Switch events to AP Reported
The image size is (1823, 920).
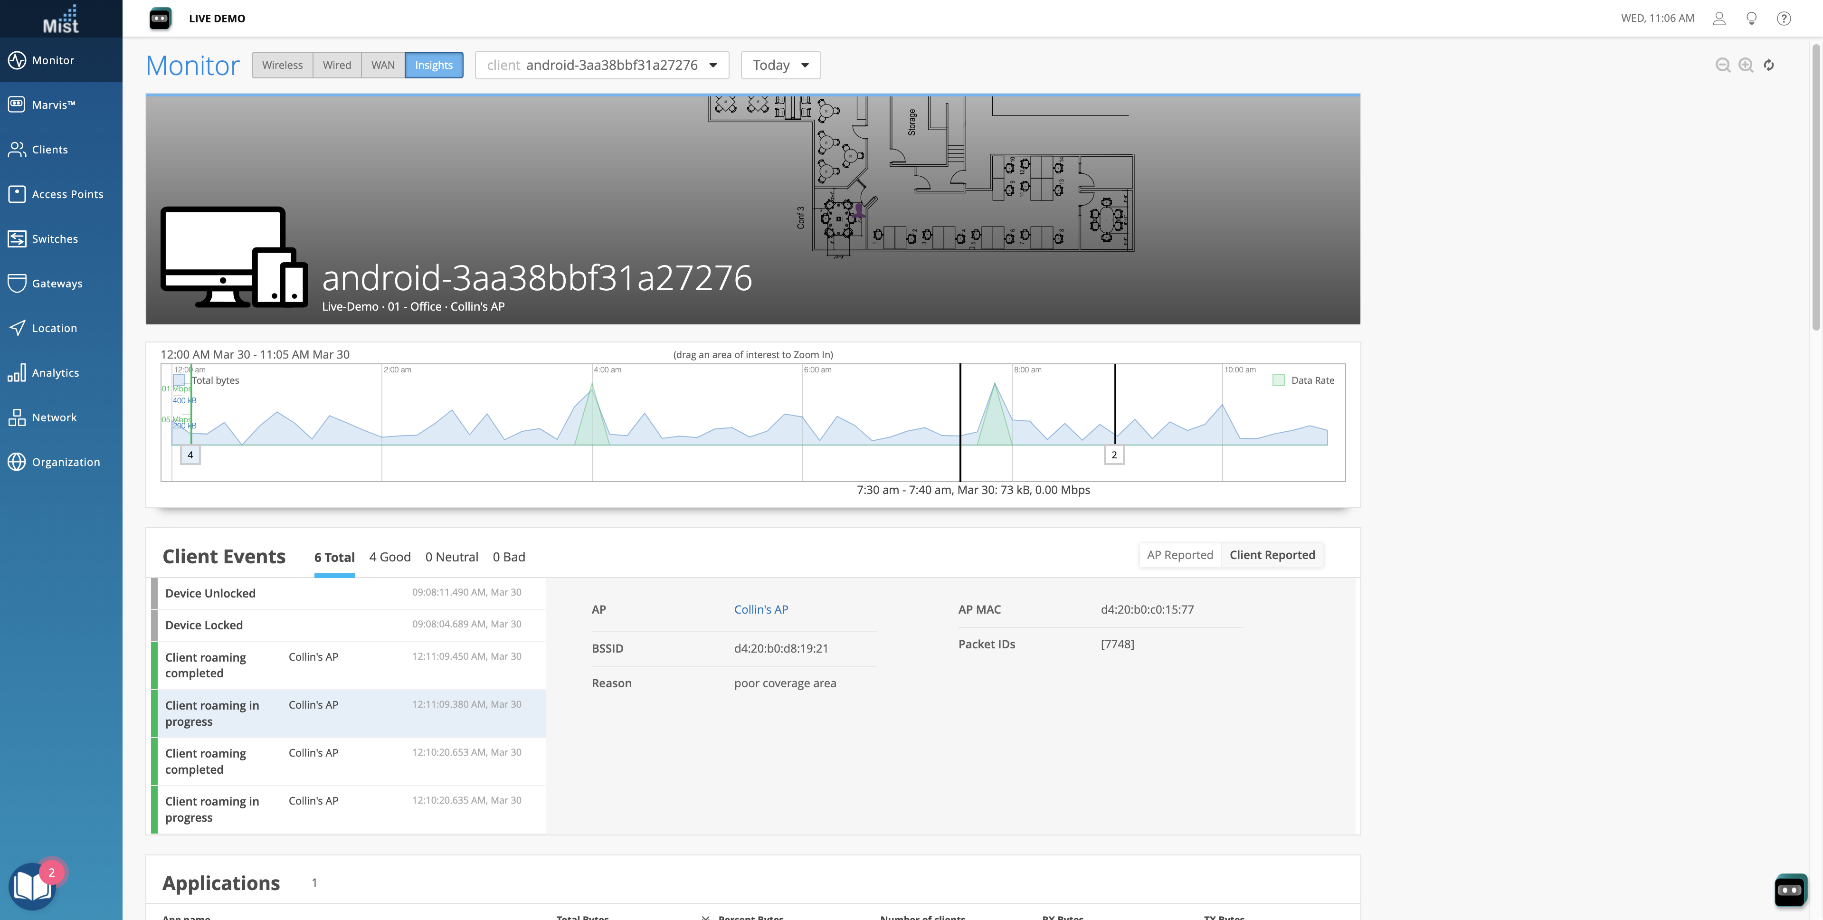pyautogui.click(x=1180, y=555)
